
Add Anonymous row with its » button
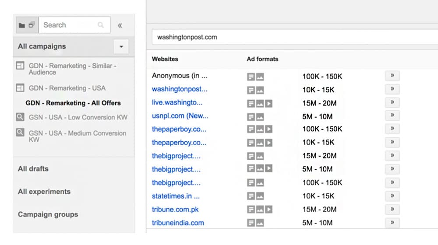tap(392, 76)
